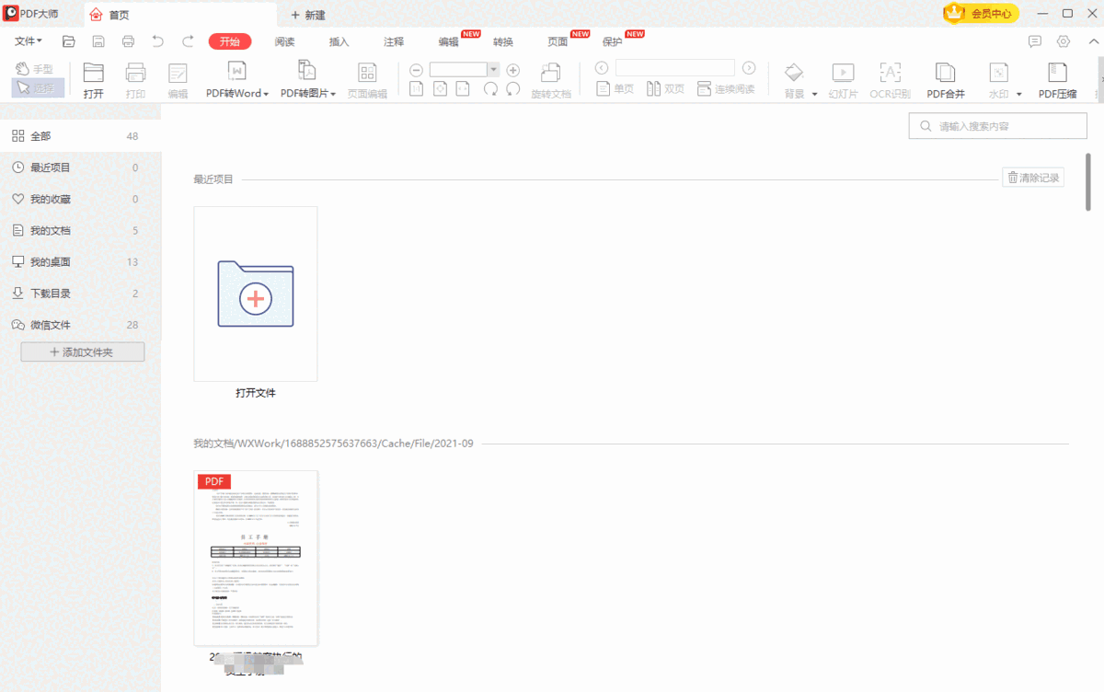Click the 打印 print ribbon button
The width and height of the screenshot is (1104, 692).
(136, 80)
